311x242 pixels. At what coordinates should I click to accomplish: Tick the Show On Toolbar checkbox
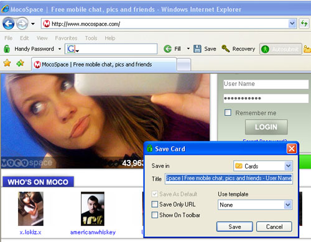tap(155, 215)
